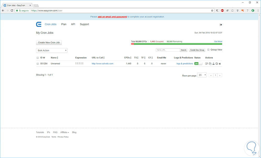Screen dimensions: 261x158
Task: Go back in browser history
Action: click(3, 10)
